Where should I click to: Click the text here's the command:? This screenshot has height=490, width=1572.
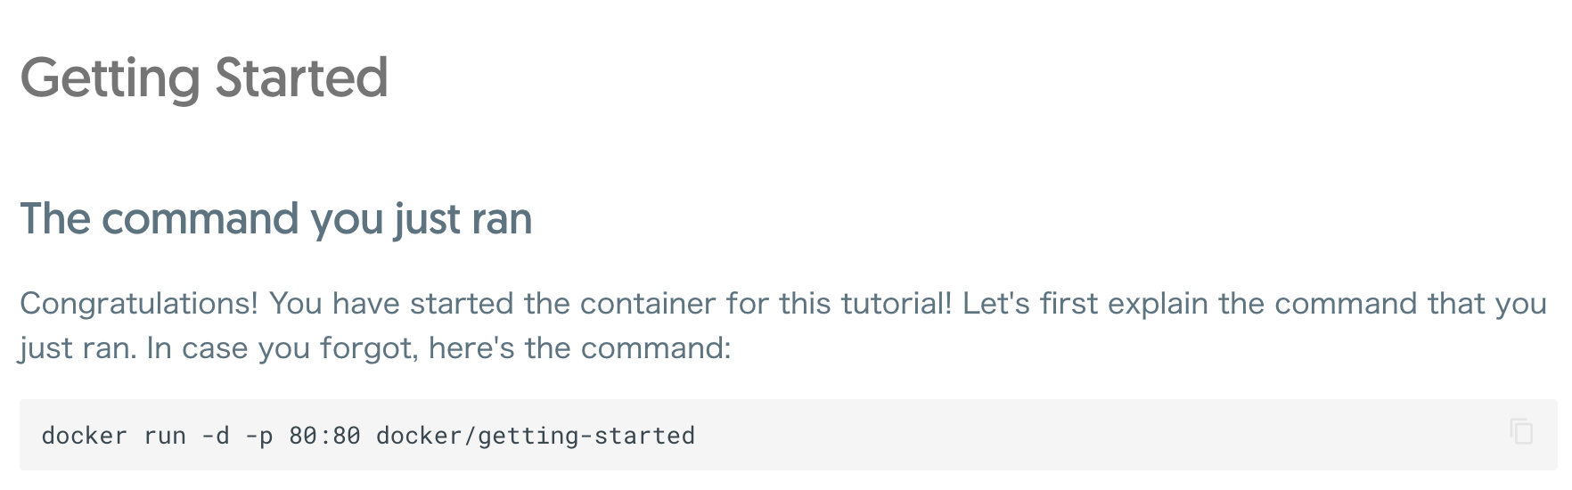(x=580, y=348)
